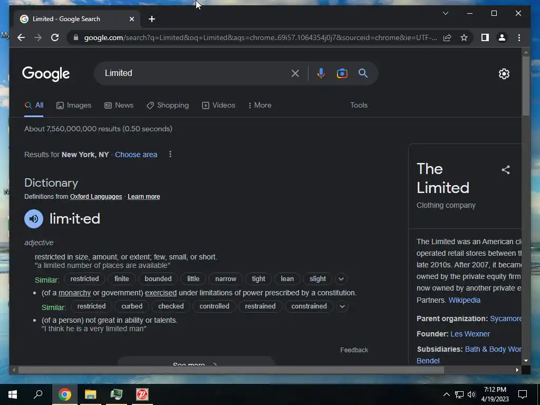The width and height of the screenshot is (540, 405).
Task: Open Les Wexner founder link
Action: pos(470,334)
